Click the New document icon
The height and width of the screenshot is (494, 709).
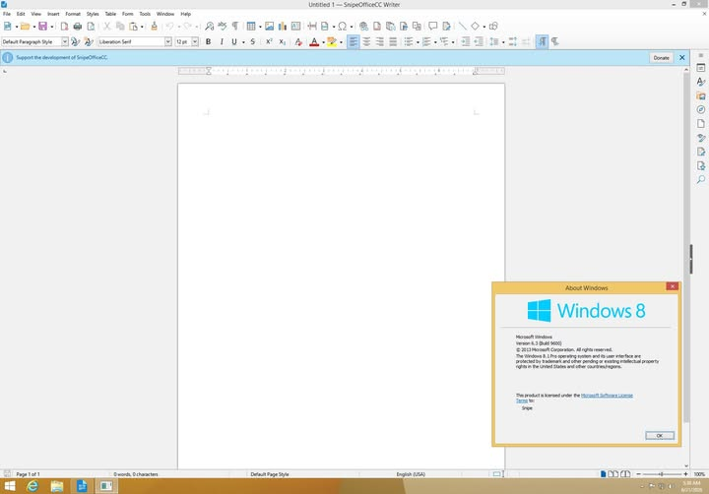tap(8, 27)
